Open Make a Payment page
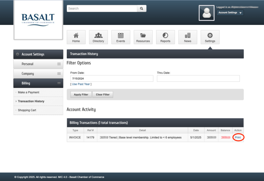Viewport: 264px width, 181px height. pos(29,92)
